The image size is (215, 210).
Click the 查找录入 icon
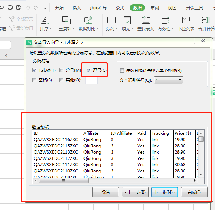pos(146,20)
